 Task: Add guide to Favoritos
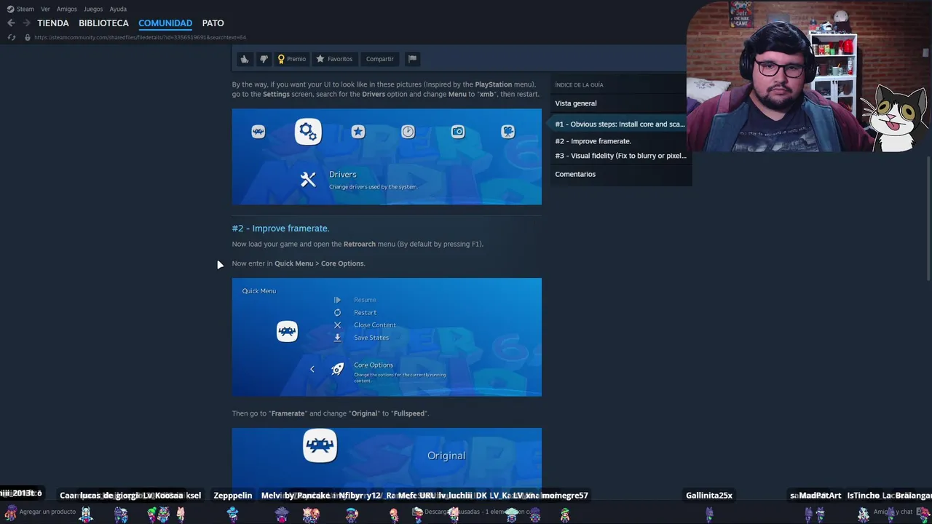(334, 59)
